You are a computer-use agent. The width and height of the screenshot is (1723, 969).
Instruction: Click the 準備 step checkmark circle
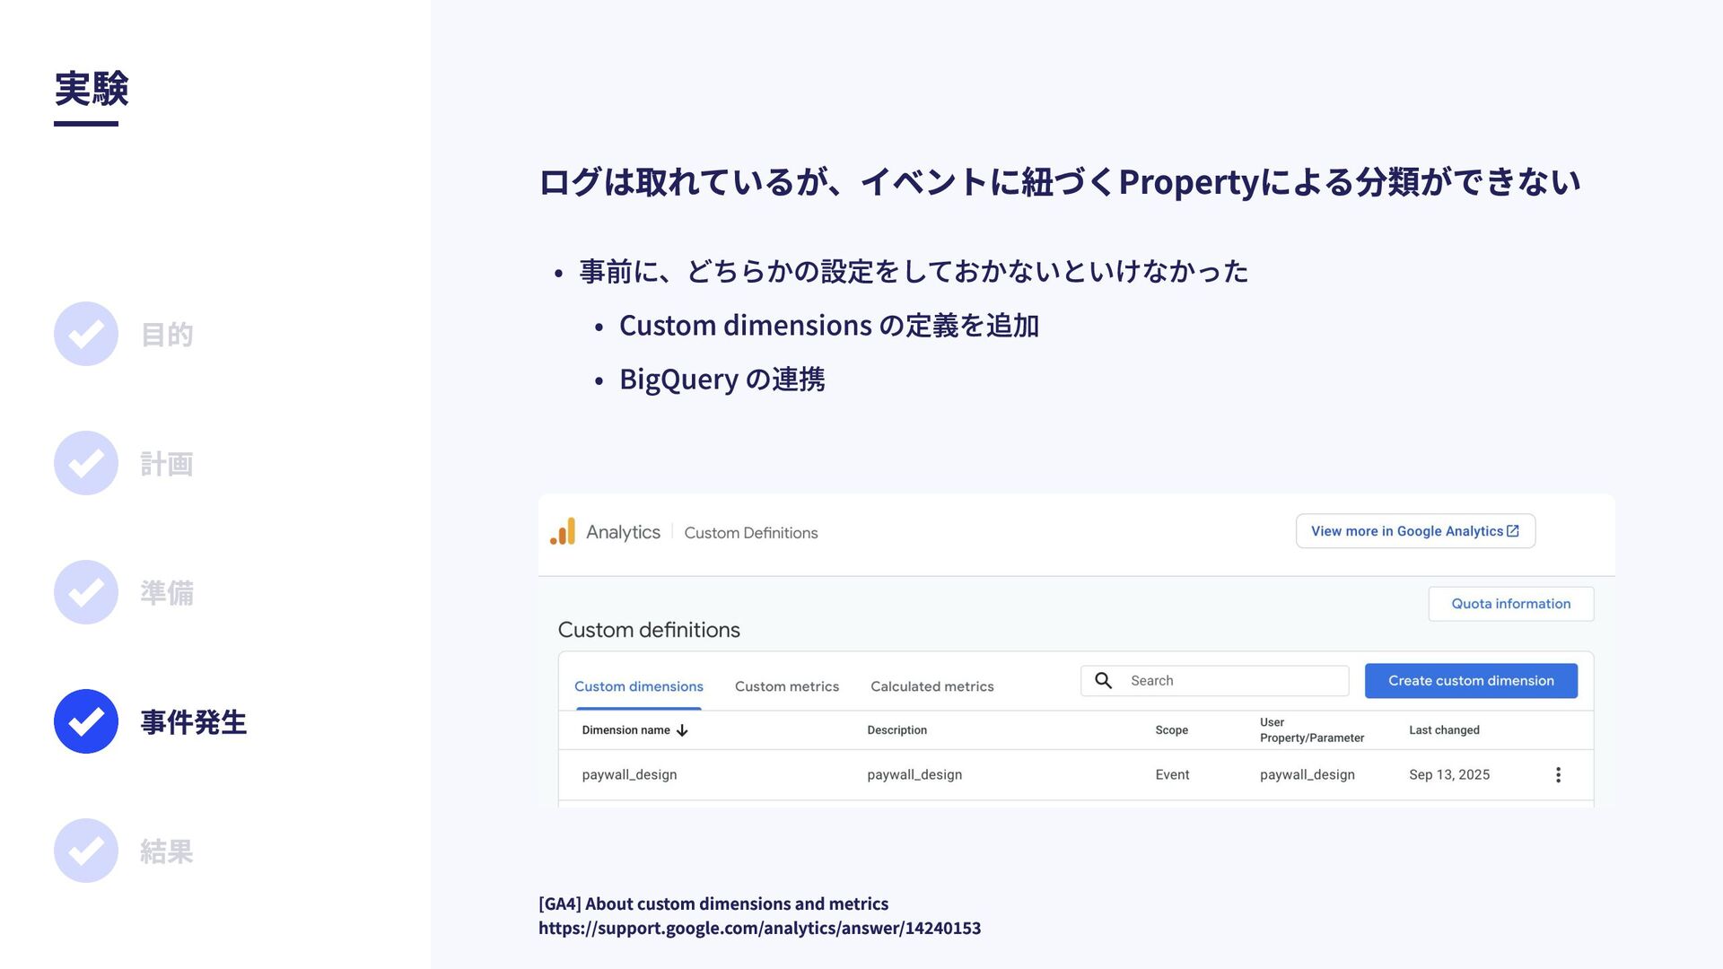click(x=86, y=592)
